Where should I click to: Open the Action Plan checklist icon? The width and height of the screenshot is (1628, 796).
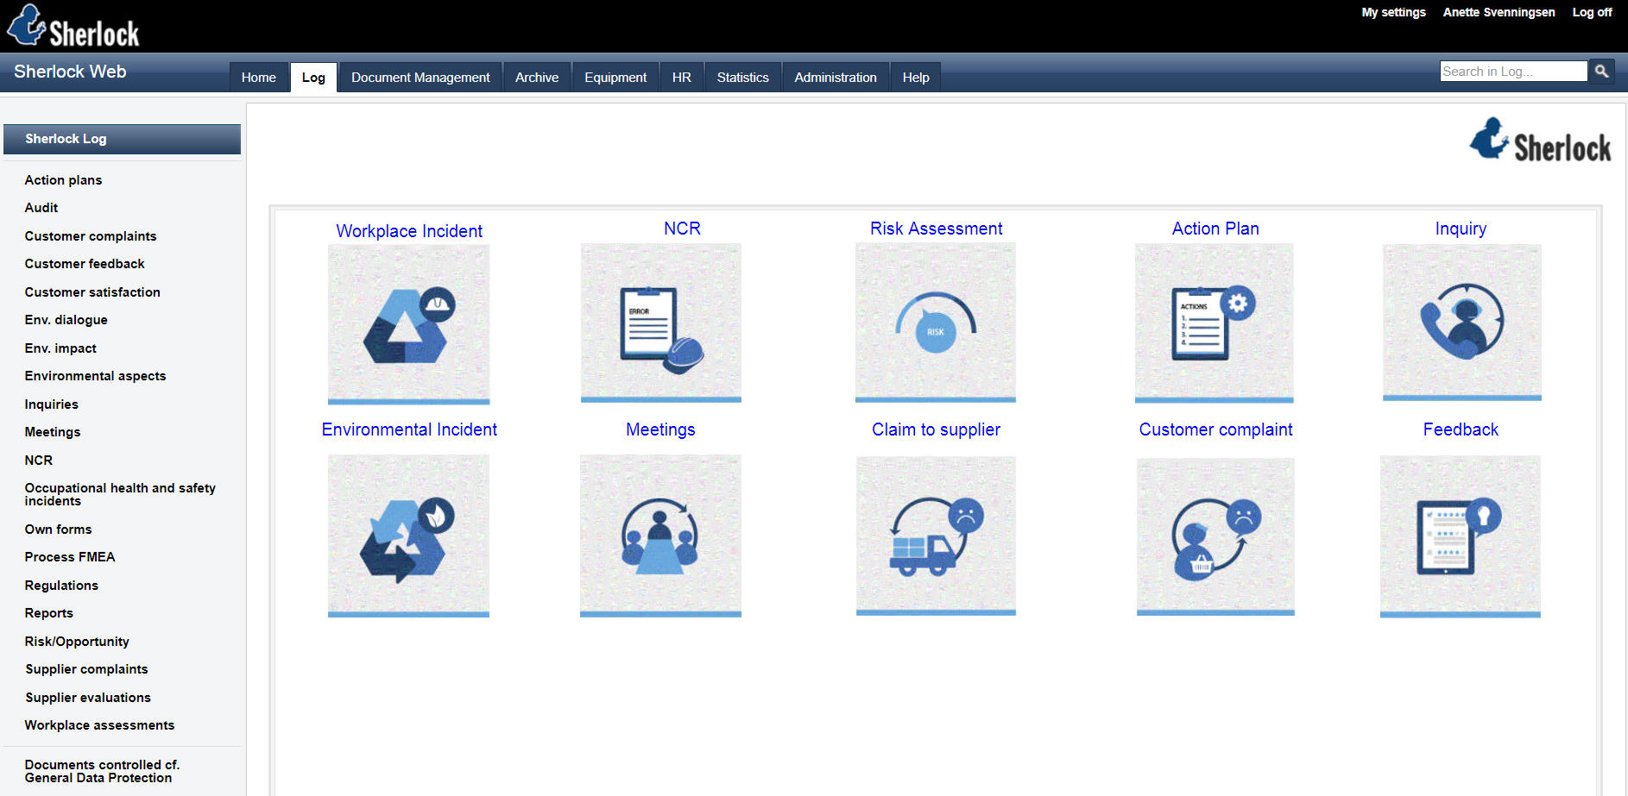coord(1215,323)
